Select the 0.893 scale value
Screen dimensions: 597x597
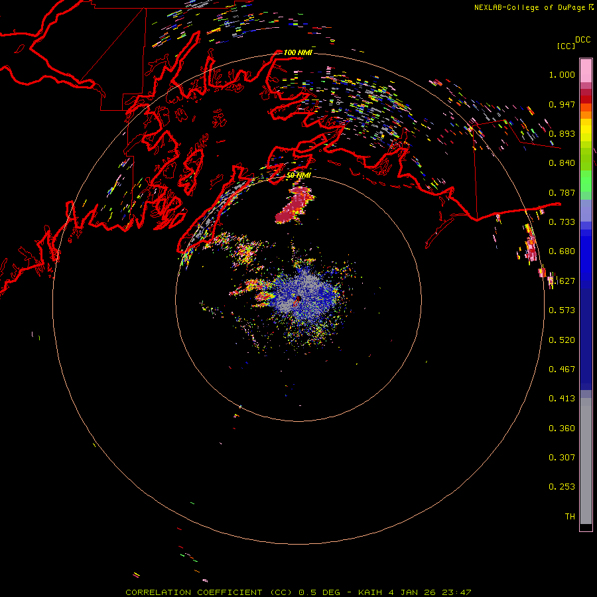tap(562, 133)
